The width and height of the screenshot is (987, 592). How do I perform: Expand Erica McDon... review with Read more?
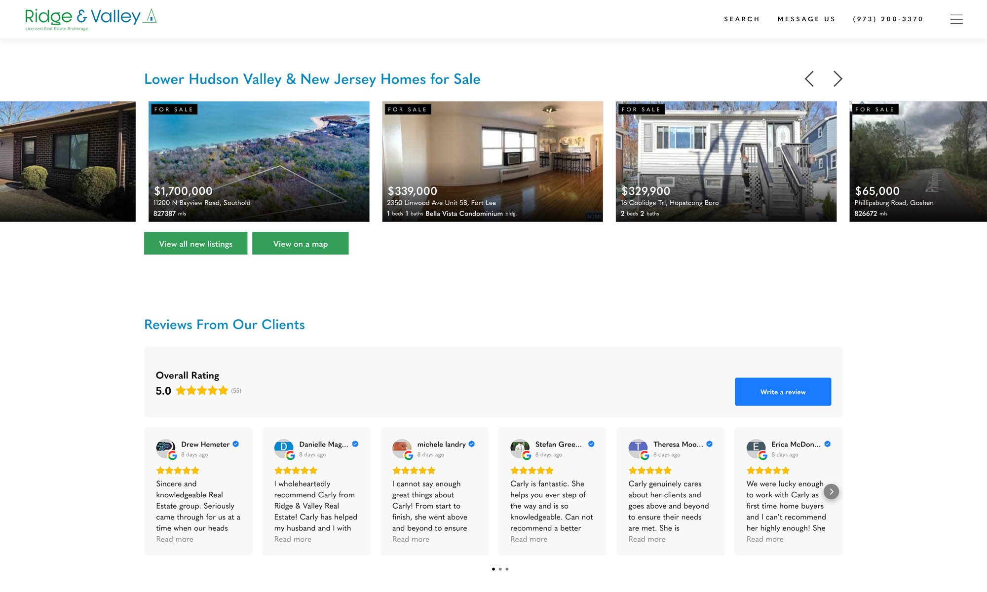coord(765,539)
